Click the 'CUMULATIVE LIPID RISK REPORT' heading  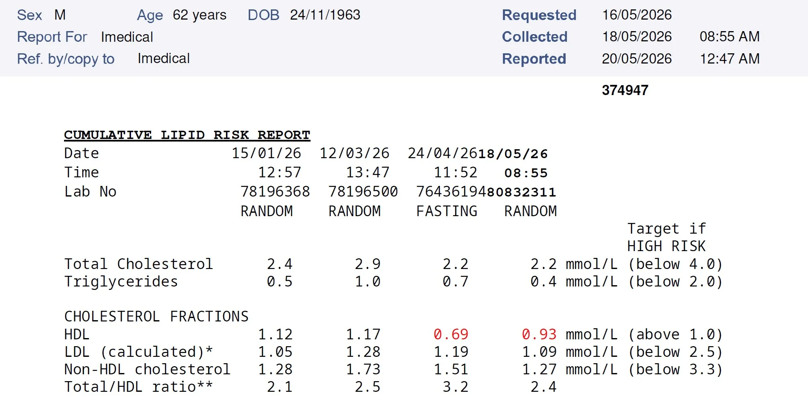coord(187,135)
